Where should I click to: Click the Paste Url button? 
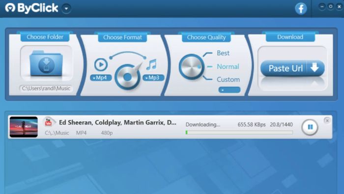click(x=292, y=68)
